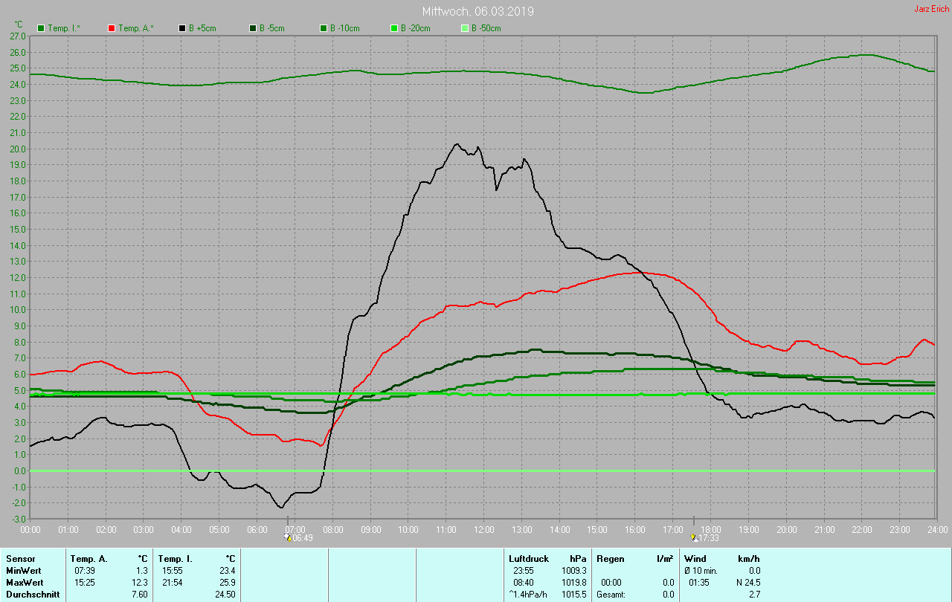Select the B +5cm legend label
This screenshot has height=602, width=952.
pyautogui.click(x=202, y=28)
